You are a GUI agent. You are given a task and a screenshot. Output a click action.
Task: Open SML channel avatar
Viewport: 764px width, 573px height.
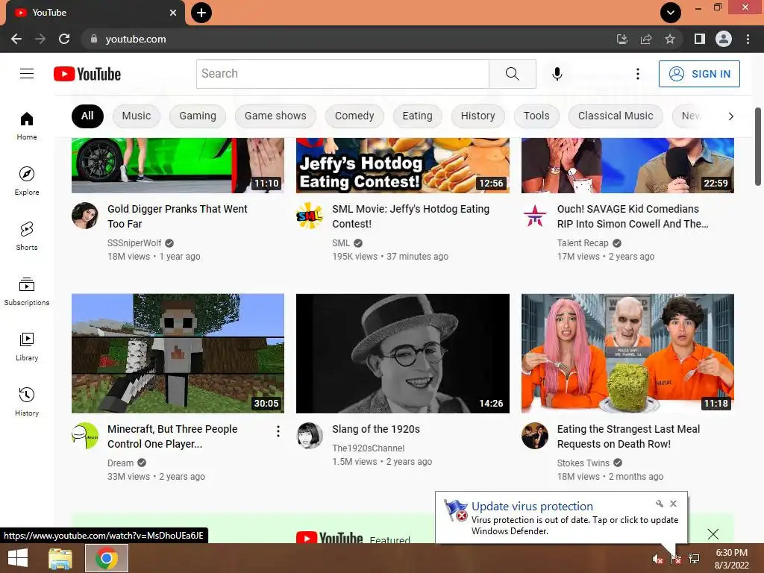pos(310,216)
